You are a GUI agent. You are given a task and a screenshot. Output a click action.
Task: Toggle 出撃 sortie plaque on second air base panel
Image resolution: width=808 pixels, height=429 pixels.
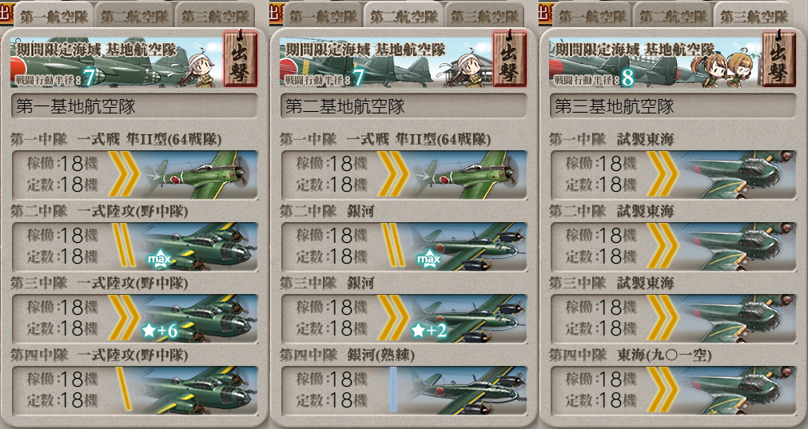tap(509, 58)
